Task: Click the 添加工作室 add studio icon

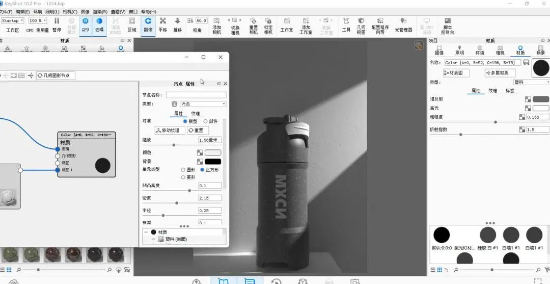Action: [x=306, y=21]
